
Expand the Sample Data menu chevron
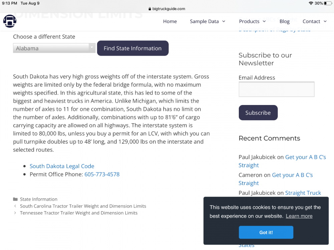(x=224, y=21)
